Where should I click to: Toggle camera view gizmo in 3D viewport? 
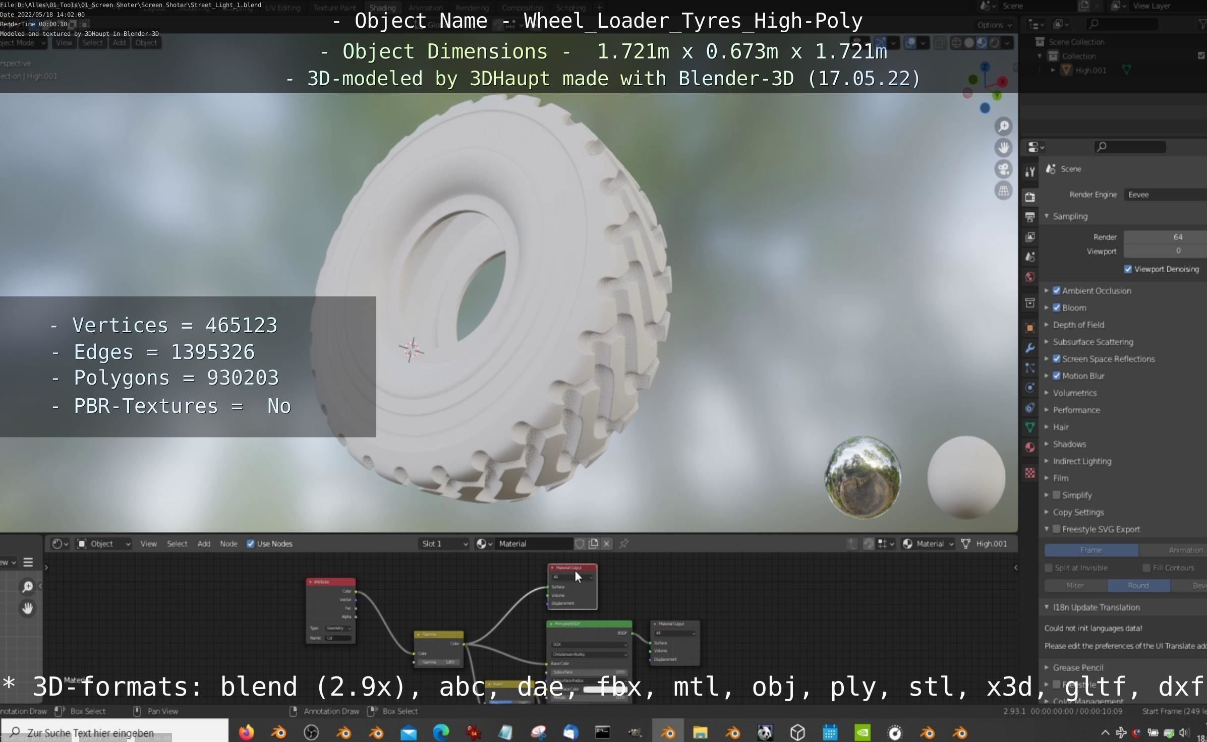[1003, 169]
